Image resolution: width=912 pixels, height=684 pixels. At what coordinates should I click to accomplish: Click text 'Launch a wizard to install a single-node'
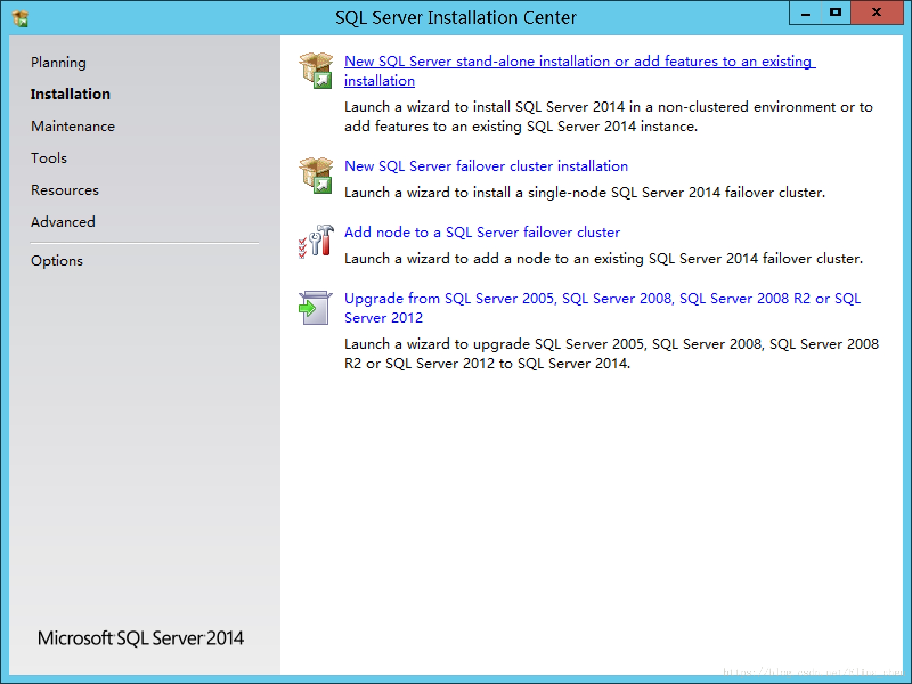point(476,192)
